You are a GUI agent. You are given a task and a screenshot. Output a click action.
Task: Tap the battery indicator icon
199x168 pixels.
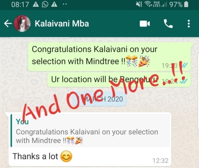coord(186,5)
